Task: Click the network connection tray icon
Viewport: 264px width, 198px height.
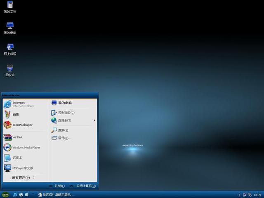Action: click(245, 195)
